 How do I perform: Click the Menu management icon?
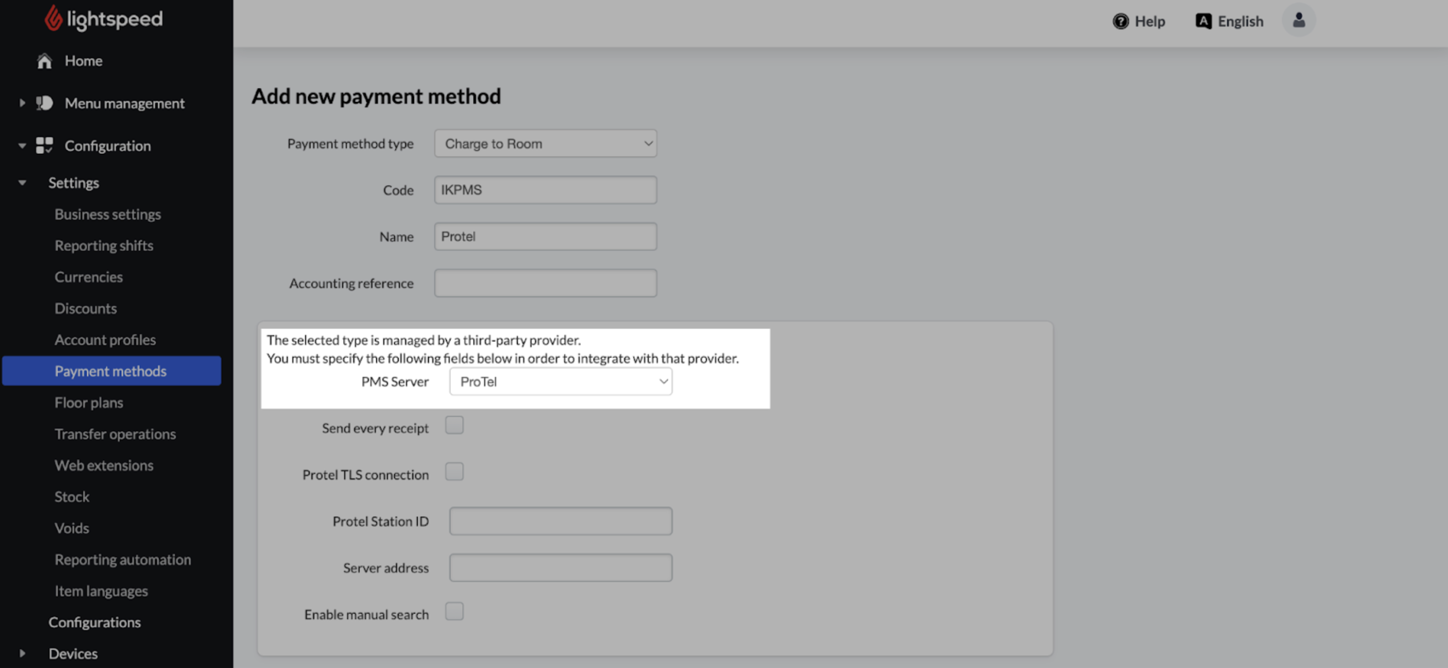point(44,103)
